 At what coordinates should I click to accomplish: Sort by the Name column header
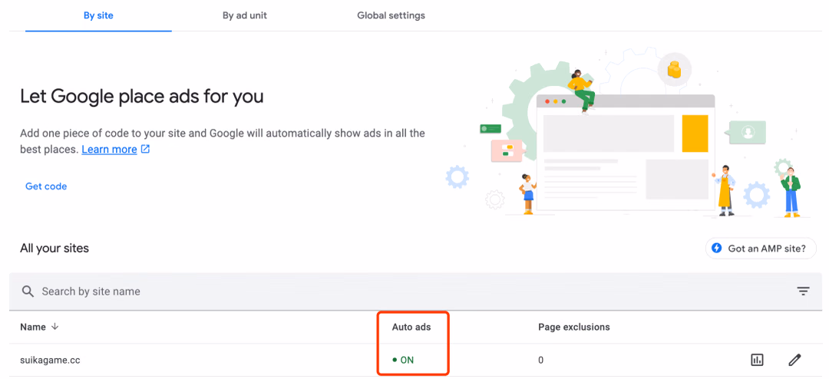(x=33, y=327)
